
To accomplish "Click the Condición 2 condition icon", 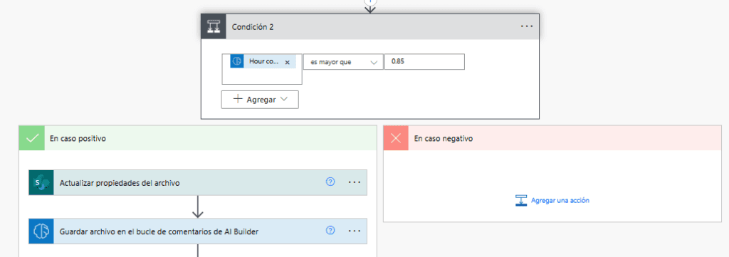I will click(x=214, y=26).
